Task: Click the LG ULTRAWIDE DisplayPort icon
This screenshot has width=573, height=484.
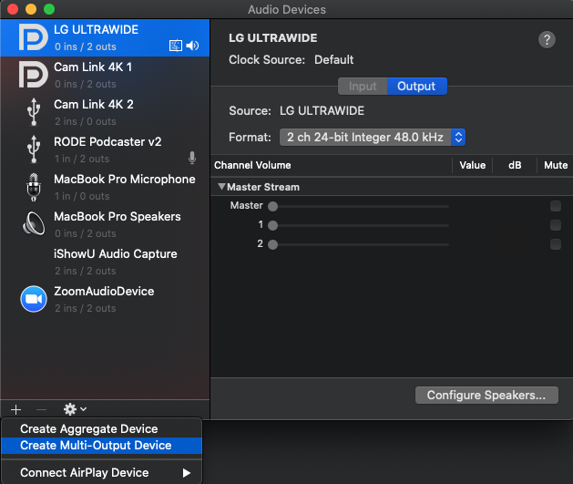Action: (34, 37)
